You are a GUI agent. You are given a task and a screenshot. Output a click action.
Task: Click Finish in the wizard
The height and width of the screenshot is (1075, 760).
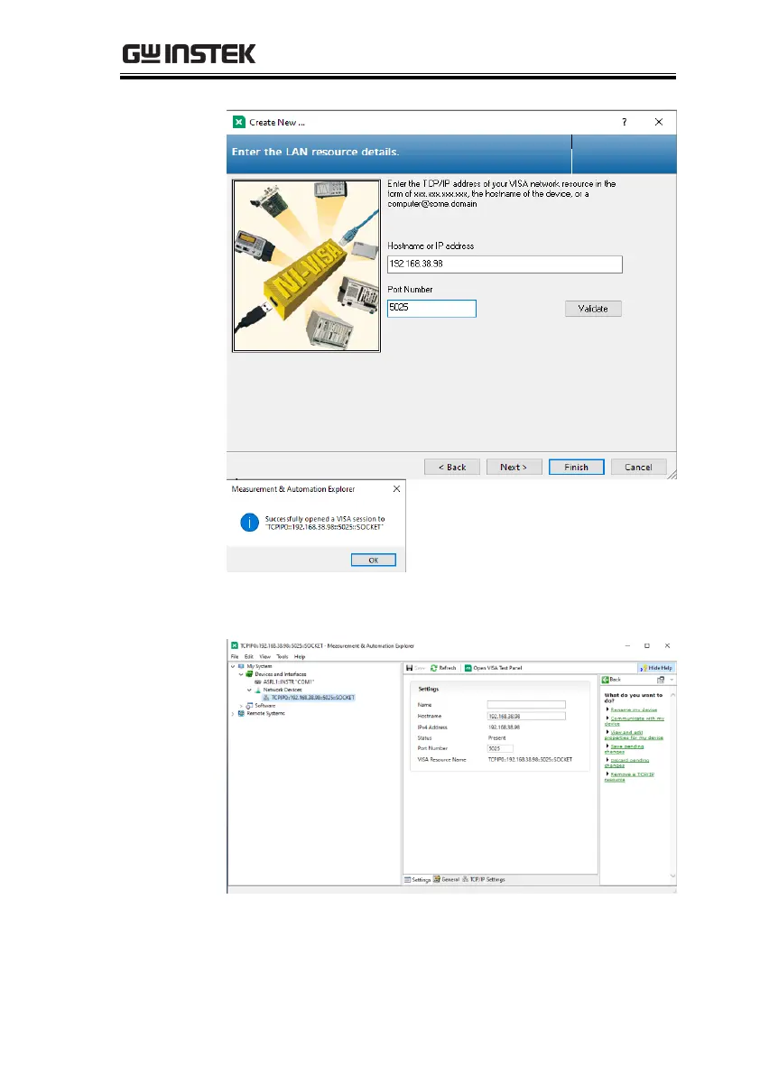tap(576, 467)
